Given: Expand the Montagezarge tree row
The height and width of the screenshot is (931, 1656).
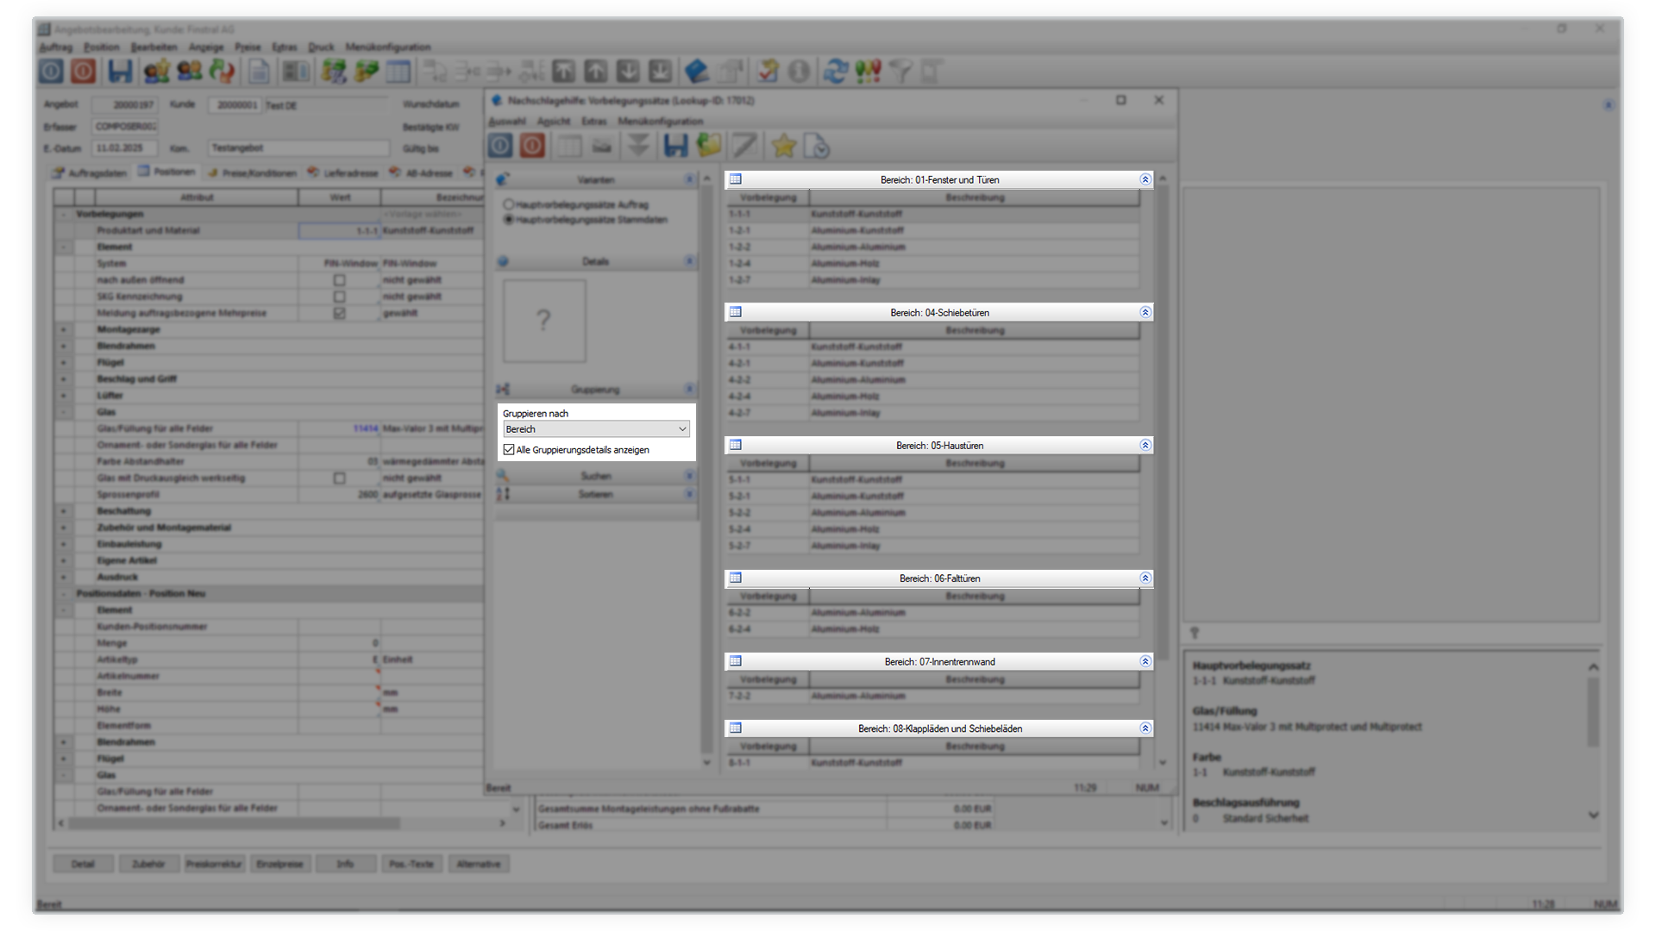Looking at the screenshot, I should click(x=64, y=329).
